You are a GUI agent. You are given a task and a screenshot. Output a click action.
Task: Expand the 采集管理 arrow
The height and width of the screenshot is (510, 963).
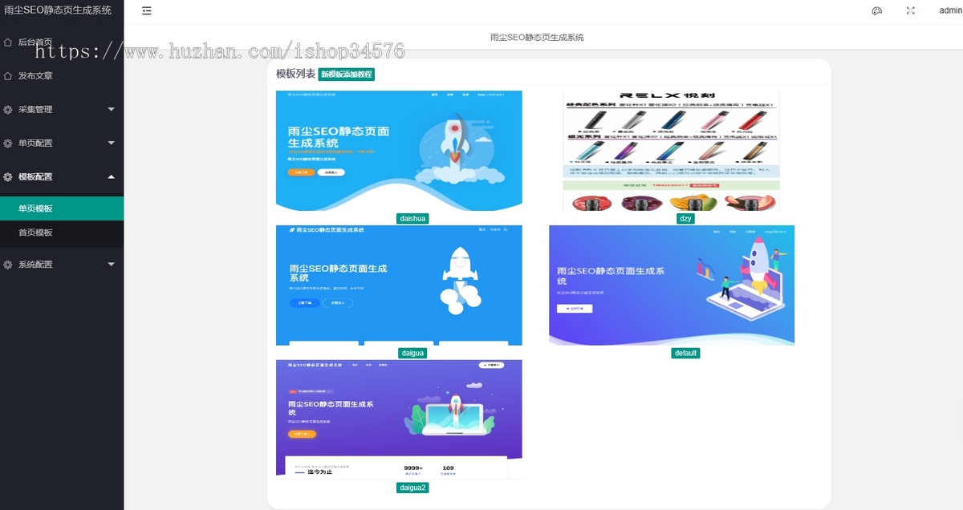tap(111, 109)
